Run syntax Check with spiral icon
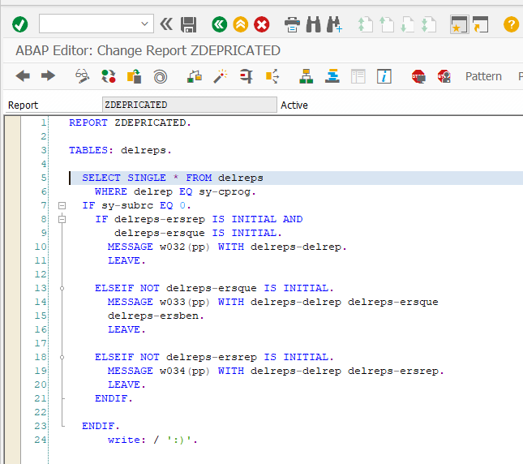 click(160, 77)
